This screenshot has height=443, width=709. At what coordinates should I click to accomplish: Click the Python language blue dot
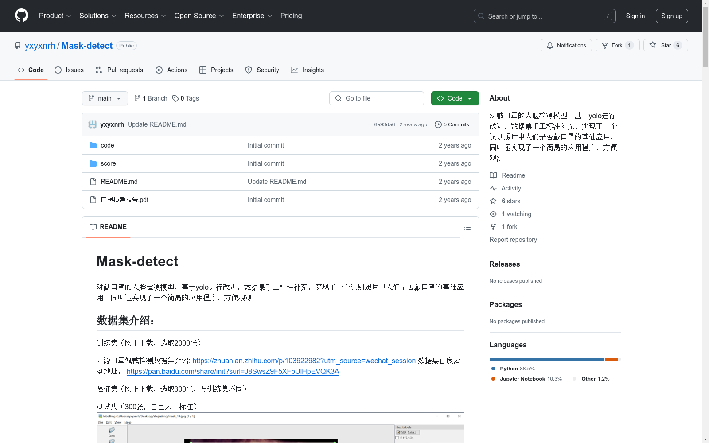[x=493, y=369]
